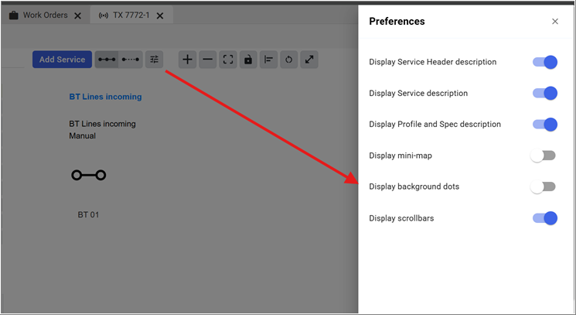Disable Display scrollbars switch
The height and width of the screenshot is (315, 576).
pos(545,218)
